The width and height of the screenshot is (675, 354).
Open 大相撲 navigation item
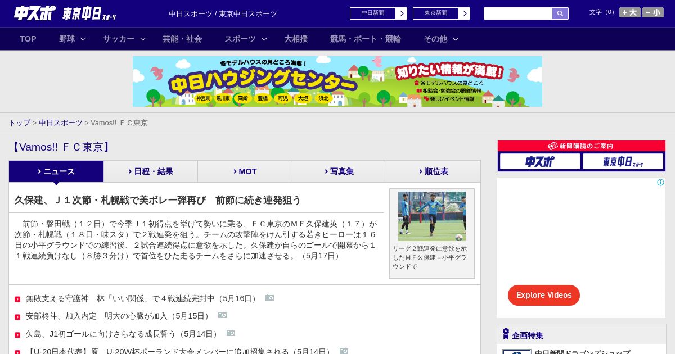[x=296, y=39]
